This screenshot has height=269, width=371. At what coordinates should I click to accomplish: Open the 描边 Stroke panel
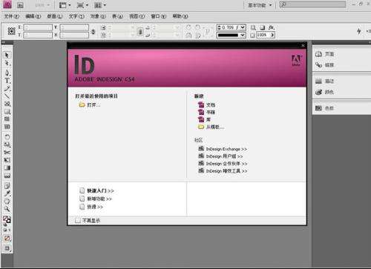tap(325, 81)
